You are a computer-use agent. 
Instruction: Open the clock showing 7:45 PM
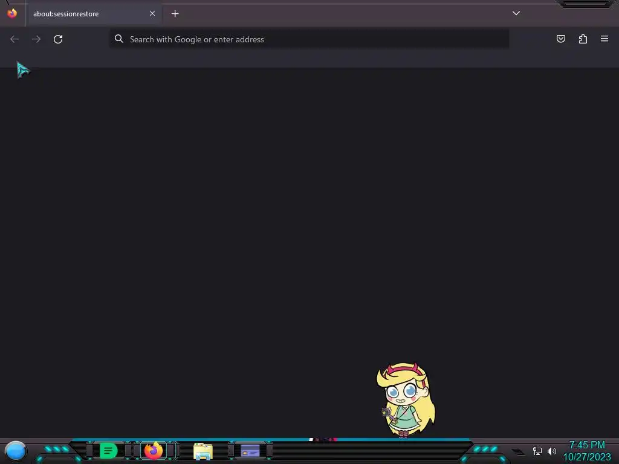tap(587, 445)
